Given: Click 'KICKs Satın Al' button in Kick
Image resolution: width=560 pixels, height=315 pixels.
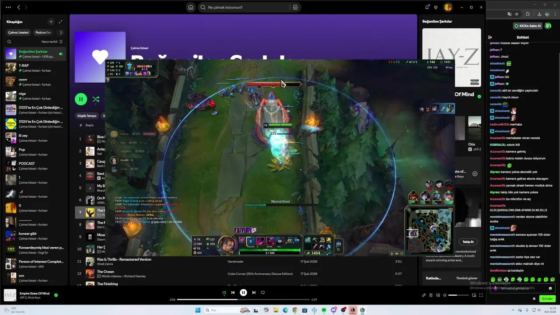Looking at the screenshot, I should coord(528,26).
